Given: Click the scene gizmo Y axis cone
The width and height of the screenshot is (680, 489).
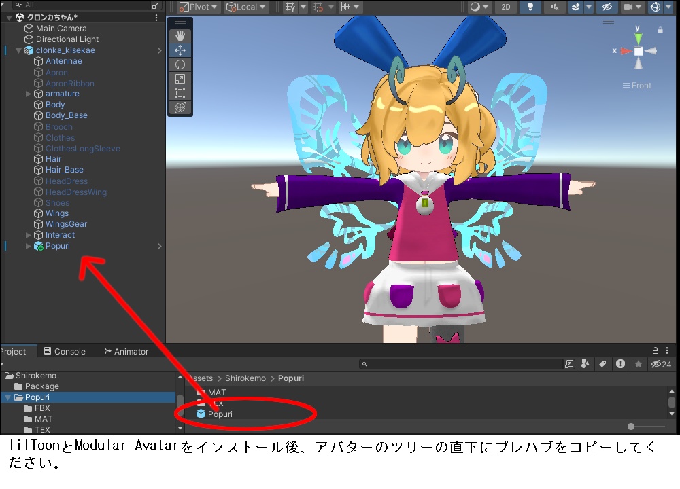Looking at the screenshot, I should pos(638,37).
